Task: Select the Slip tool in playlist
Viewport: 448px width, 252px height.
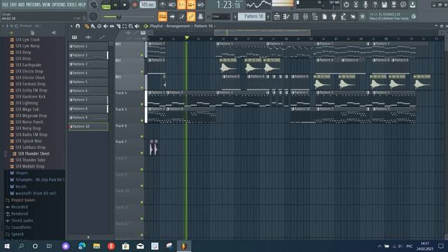Action: [x=112, y=26]
